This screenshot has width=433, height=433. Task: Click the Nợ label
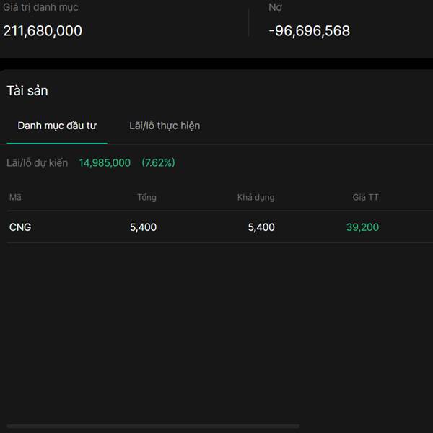tap(275, 7)
